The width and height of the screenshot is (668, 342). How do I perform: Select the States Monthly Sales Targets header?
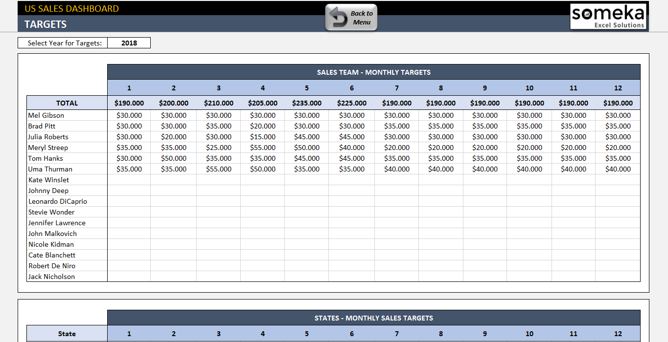(x=374, y=318)
